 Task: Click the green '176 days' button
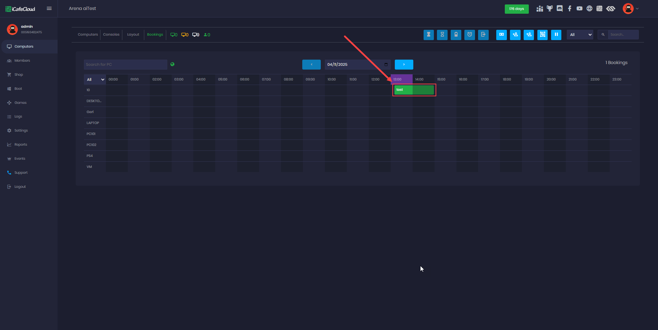point(516,9)
